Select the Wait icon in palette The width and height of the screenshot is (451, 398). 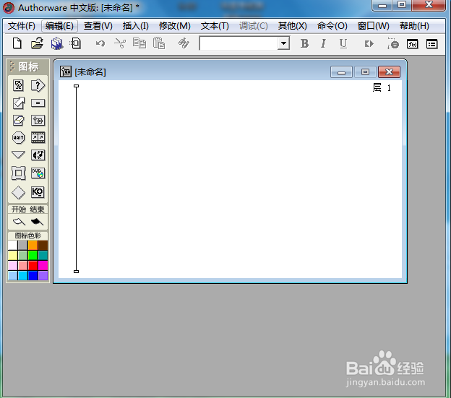click(18, 138)
